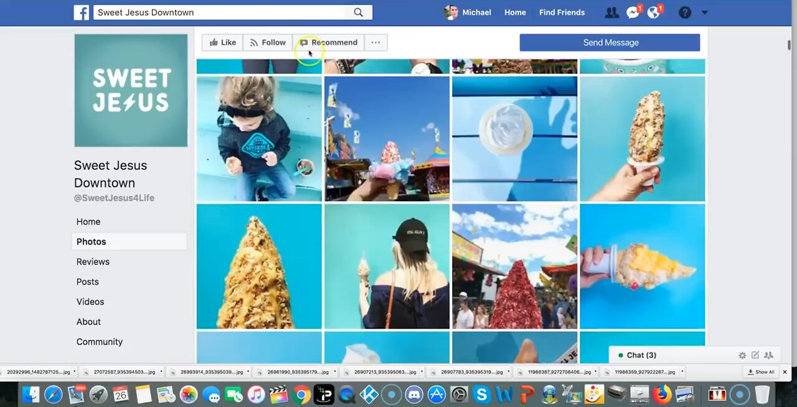Switch to Google Chrome in the Dock

pyautogui.click(x=301, y=395)
